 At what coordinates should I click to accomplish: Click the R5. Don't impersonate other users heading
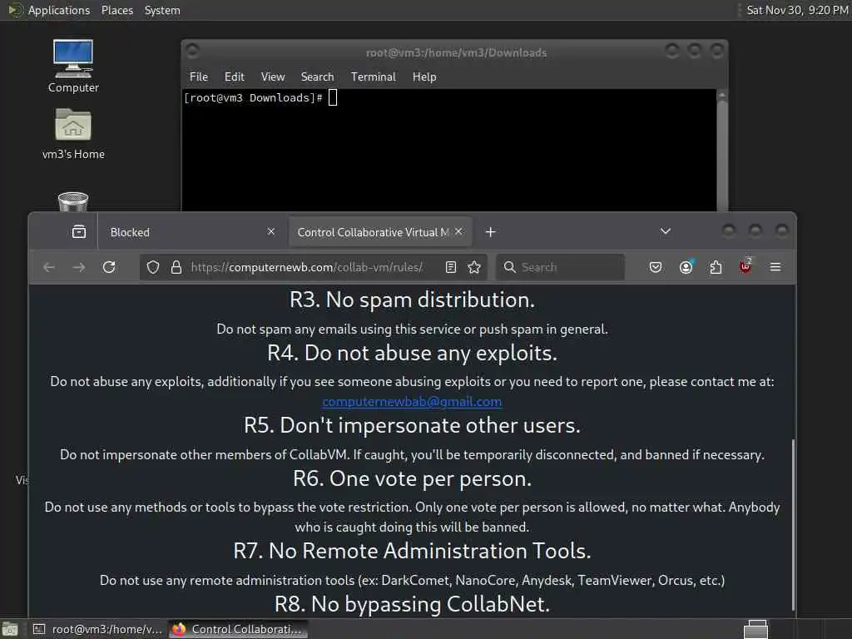pyautogui.click(x=412, y=425)
